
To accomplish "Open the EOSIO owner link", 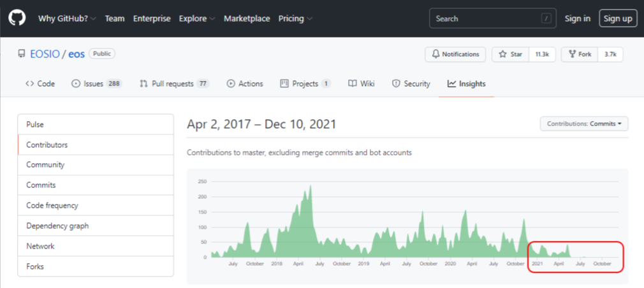I will pos(44,54).
